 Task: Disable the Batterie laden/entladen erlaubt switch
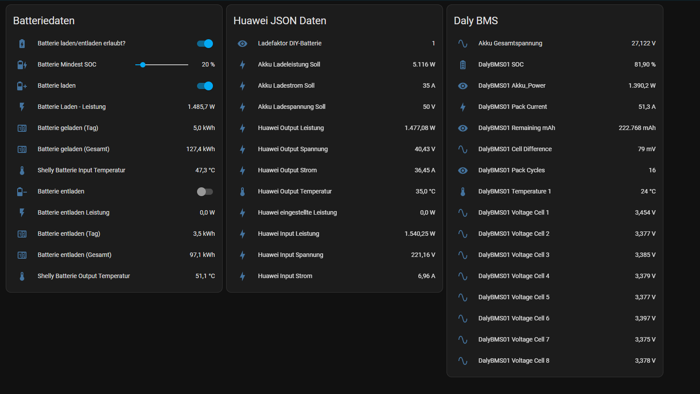[x=205, y=44]
